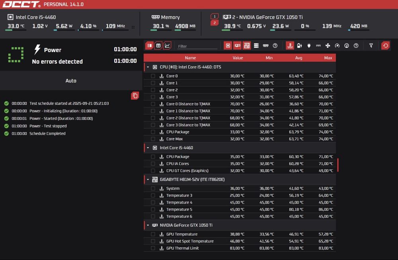Toggle the fan speed sensor filter icon
Screen dimensions: 398x260
click(328, 46)
